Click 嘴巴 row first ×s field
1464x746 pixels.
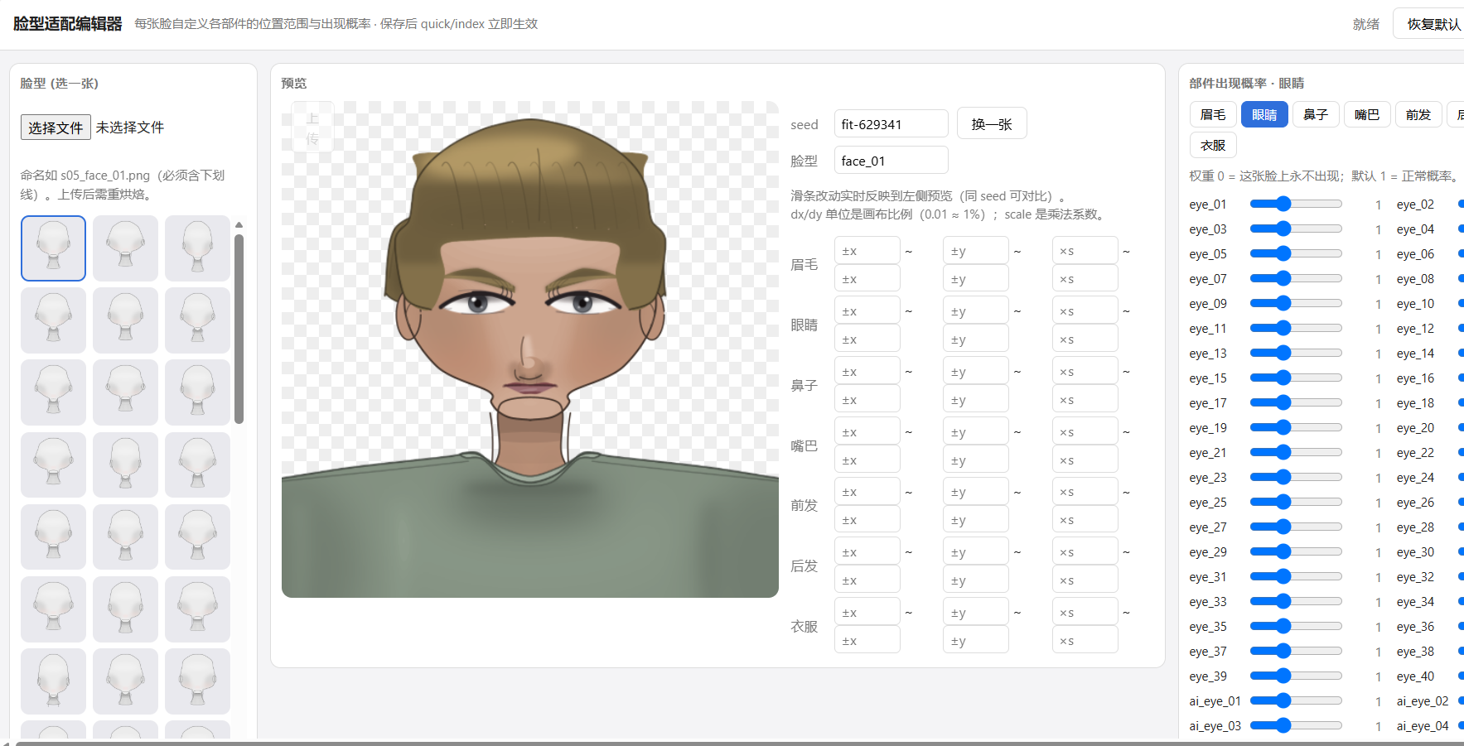[1085, 431]
